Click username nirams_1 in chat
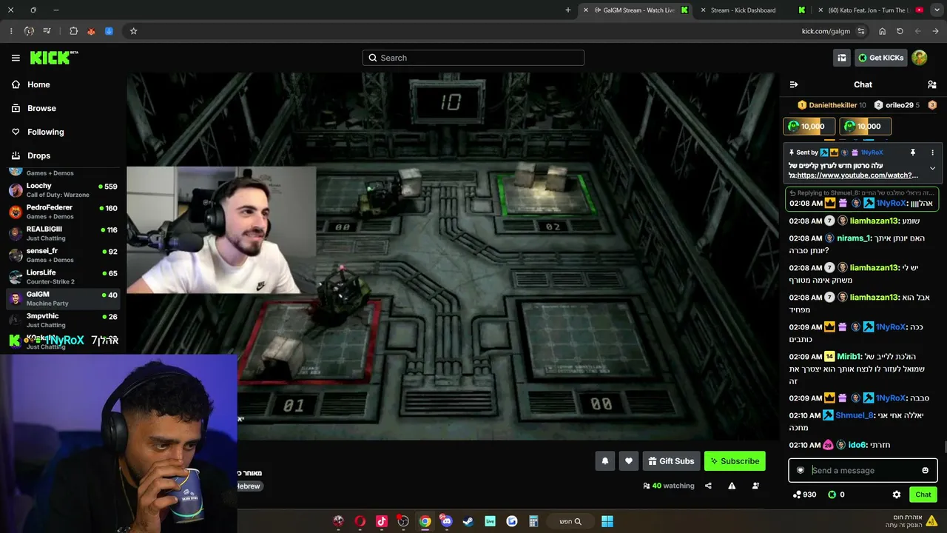The width and height of the screenshot is (947, 533). point(854,238)
